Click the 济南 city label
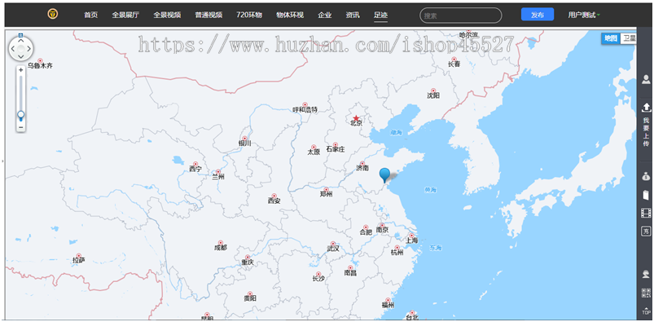Image resolution: width=654 pixels, height=322 pixels. 362,168
